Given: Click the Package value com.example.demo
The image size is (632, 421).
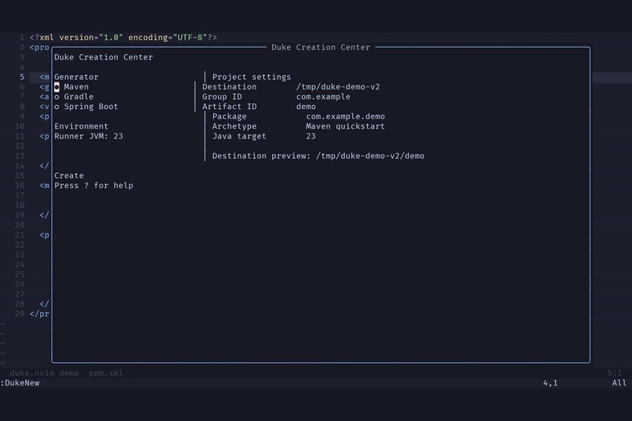Looking at the screenshot, I should coord(345,117).
